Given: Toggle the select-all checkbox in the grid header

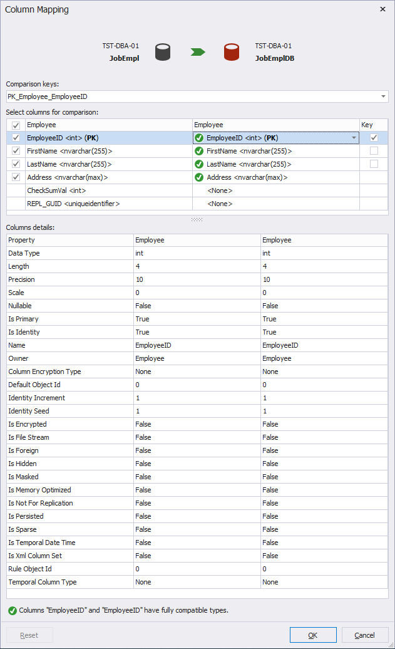Looking at the screenshot, I should click(16, 125).
